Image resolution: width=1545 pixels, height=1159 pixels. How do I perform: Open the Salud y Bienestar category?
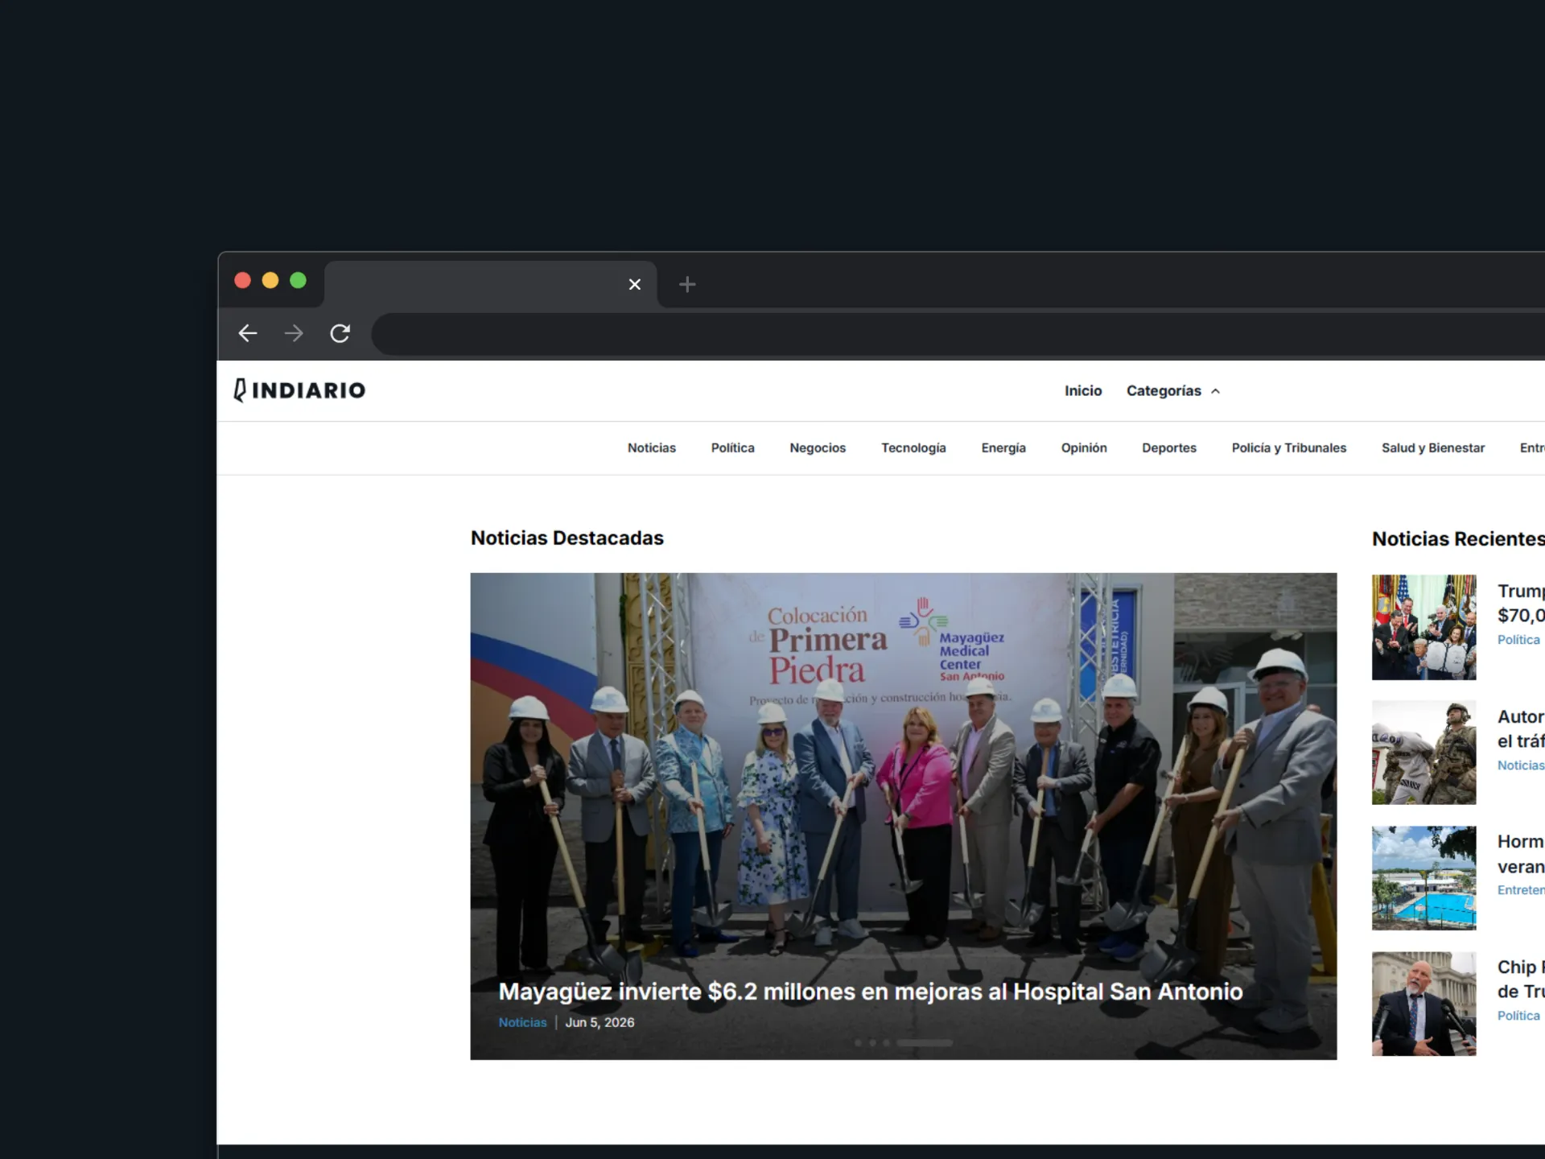[1433, 448]
